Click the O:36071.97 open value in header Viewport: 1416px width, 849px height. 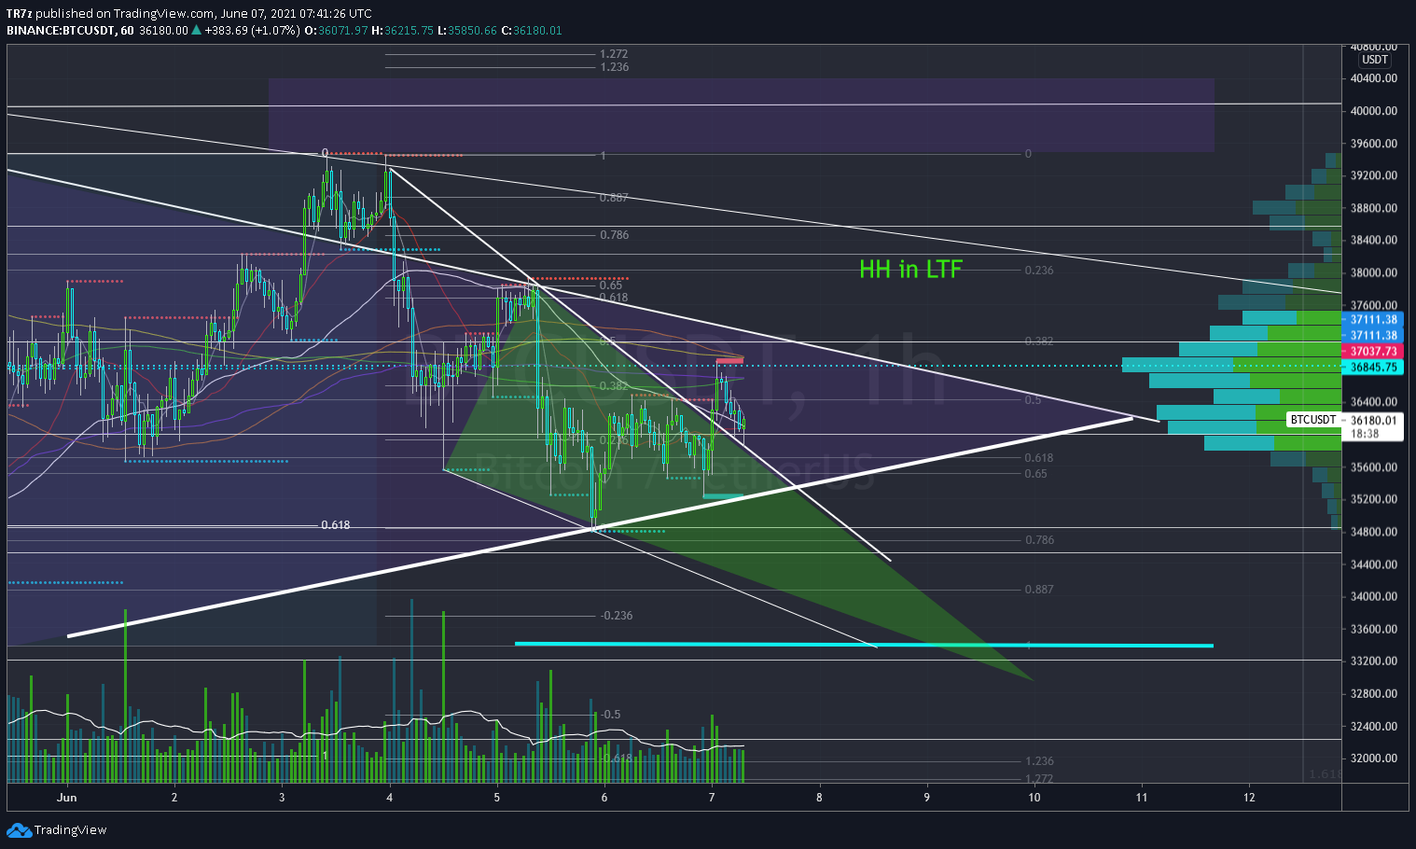(337, 30)
